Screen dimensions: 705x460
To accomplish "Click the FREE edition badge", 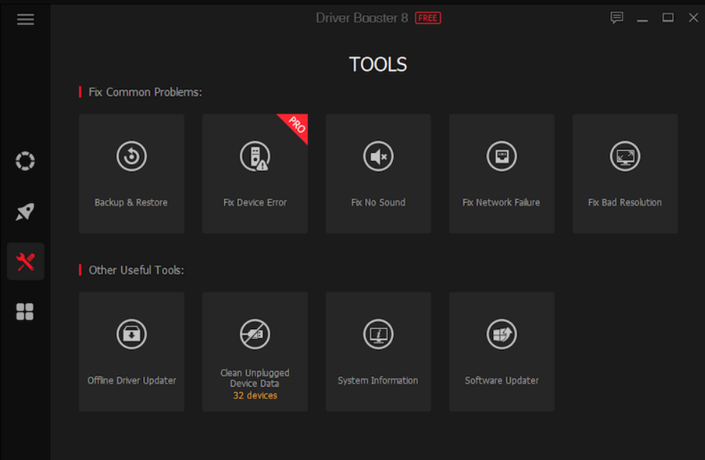I will [427, 18].
